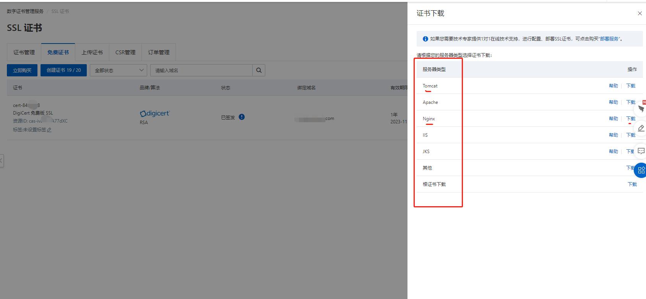Open the 订单管理 tab
The height and width of the screenshot is (299, 646).
click(x=159, y=52)
